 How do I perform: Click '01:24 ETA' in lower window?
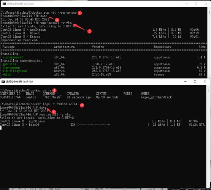[197, 125]
